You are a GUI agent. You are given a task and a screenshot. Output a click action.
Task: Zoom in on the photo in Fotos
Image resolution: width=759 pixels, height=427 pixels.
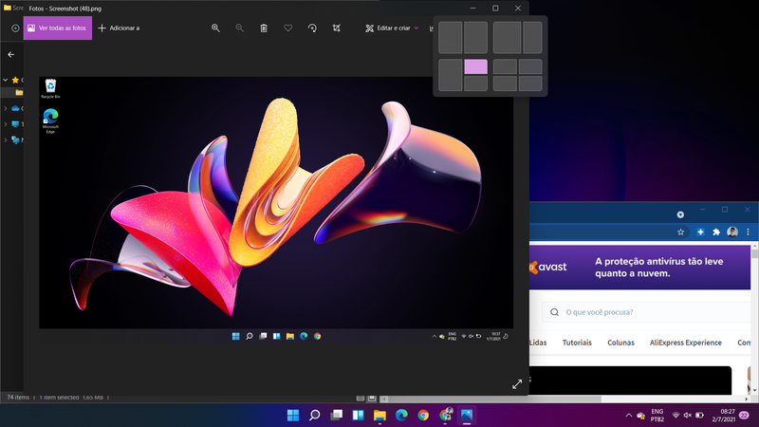pos(215,28)
